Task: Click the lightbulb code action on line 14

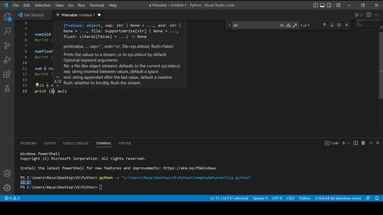Action: [37, 85]
